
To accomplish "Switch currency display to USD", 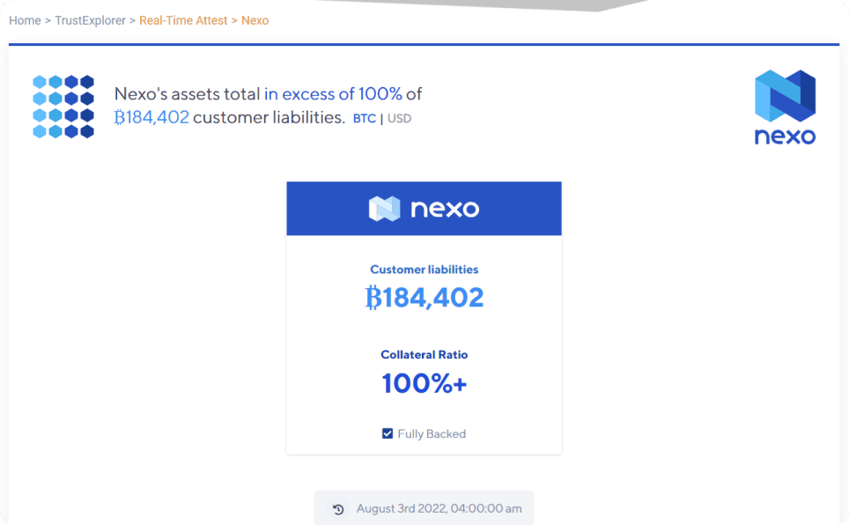I will (399, 118).
